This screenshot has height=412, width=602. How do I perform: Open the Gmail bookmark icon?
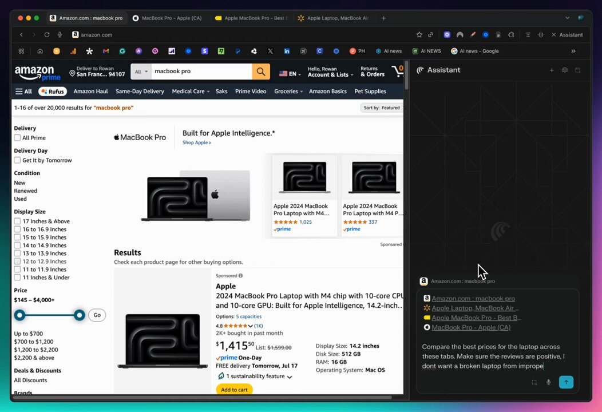click(x=106, y=51)
